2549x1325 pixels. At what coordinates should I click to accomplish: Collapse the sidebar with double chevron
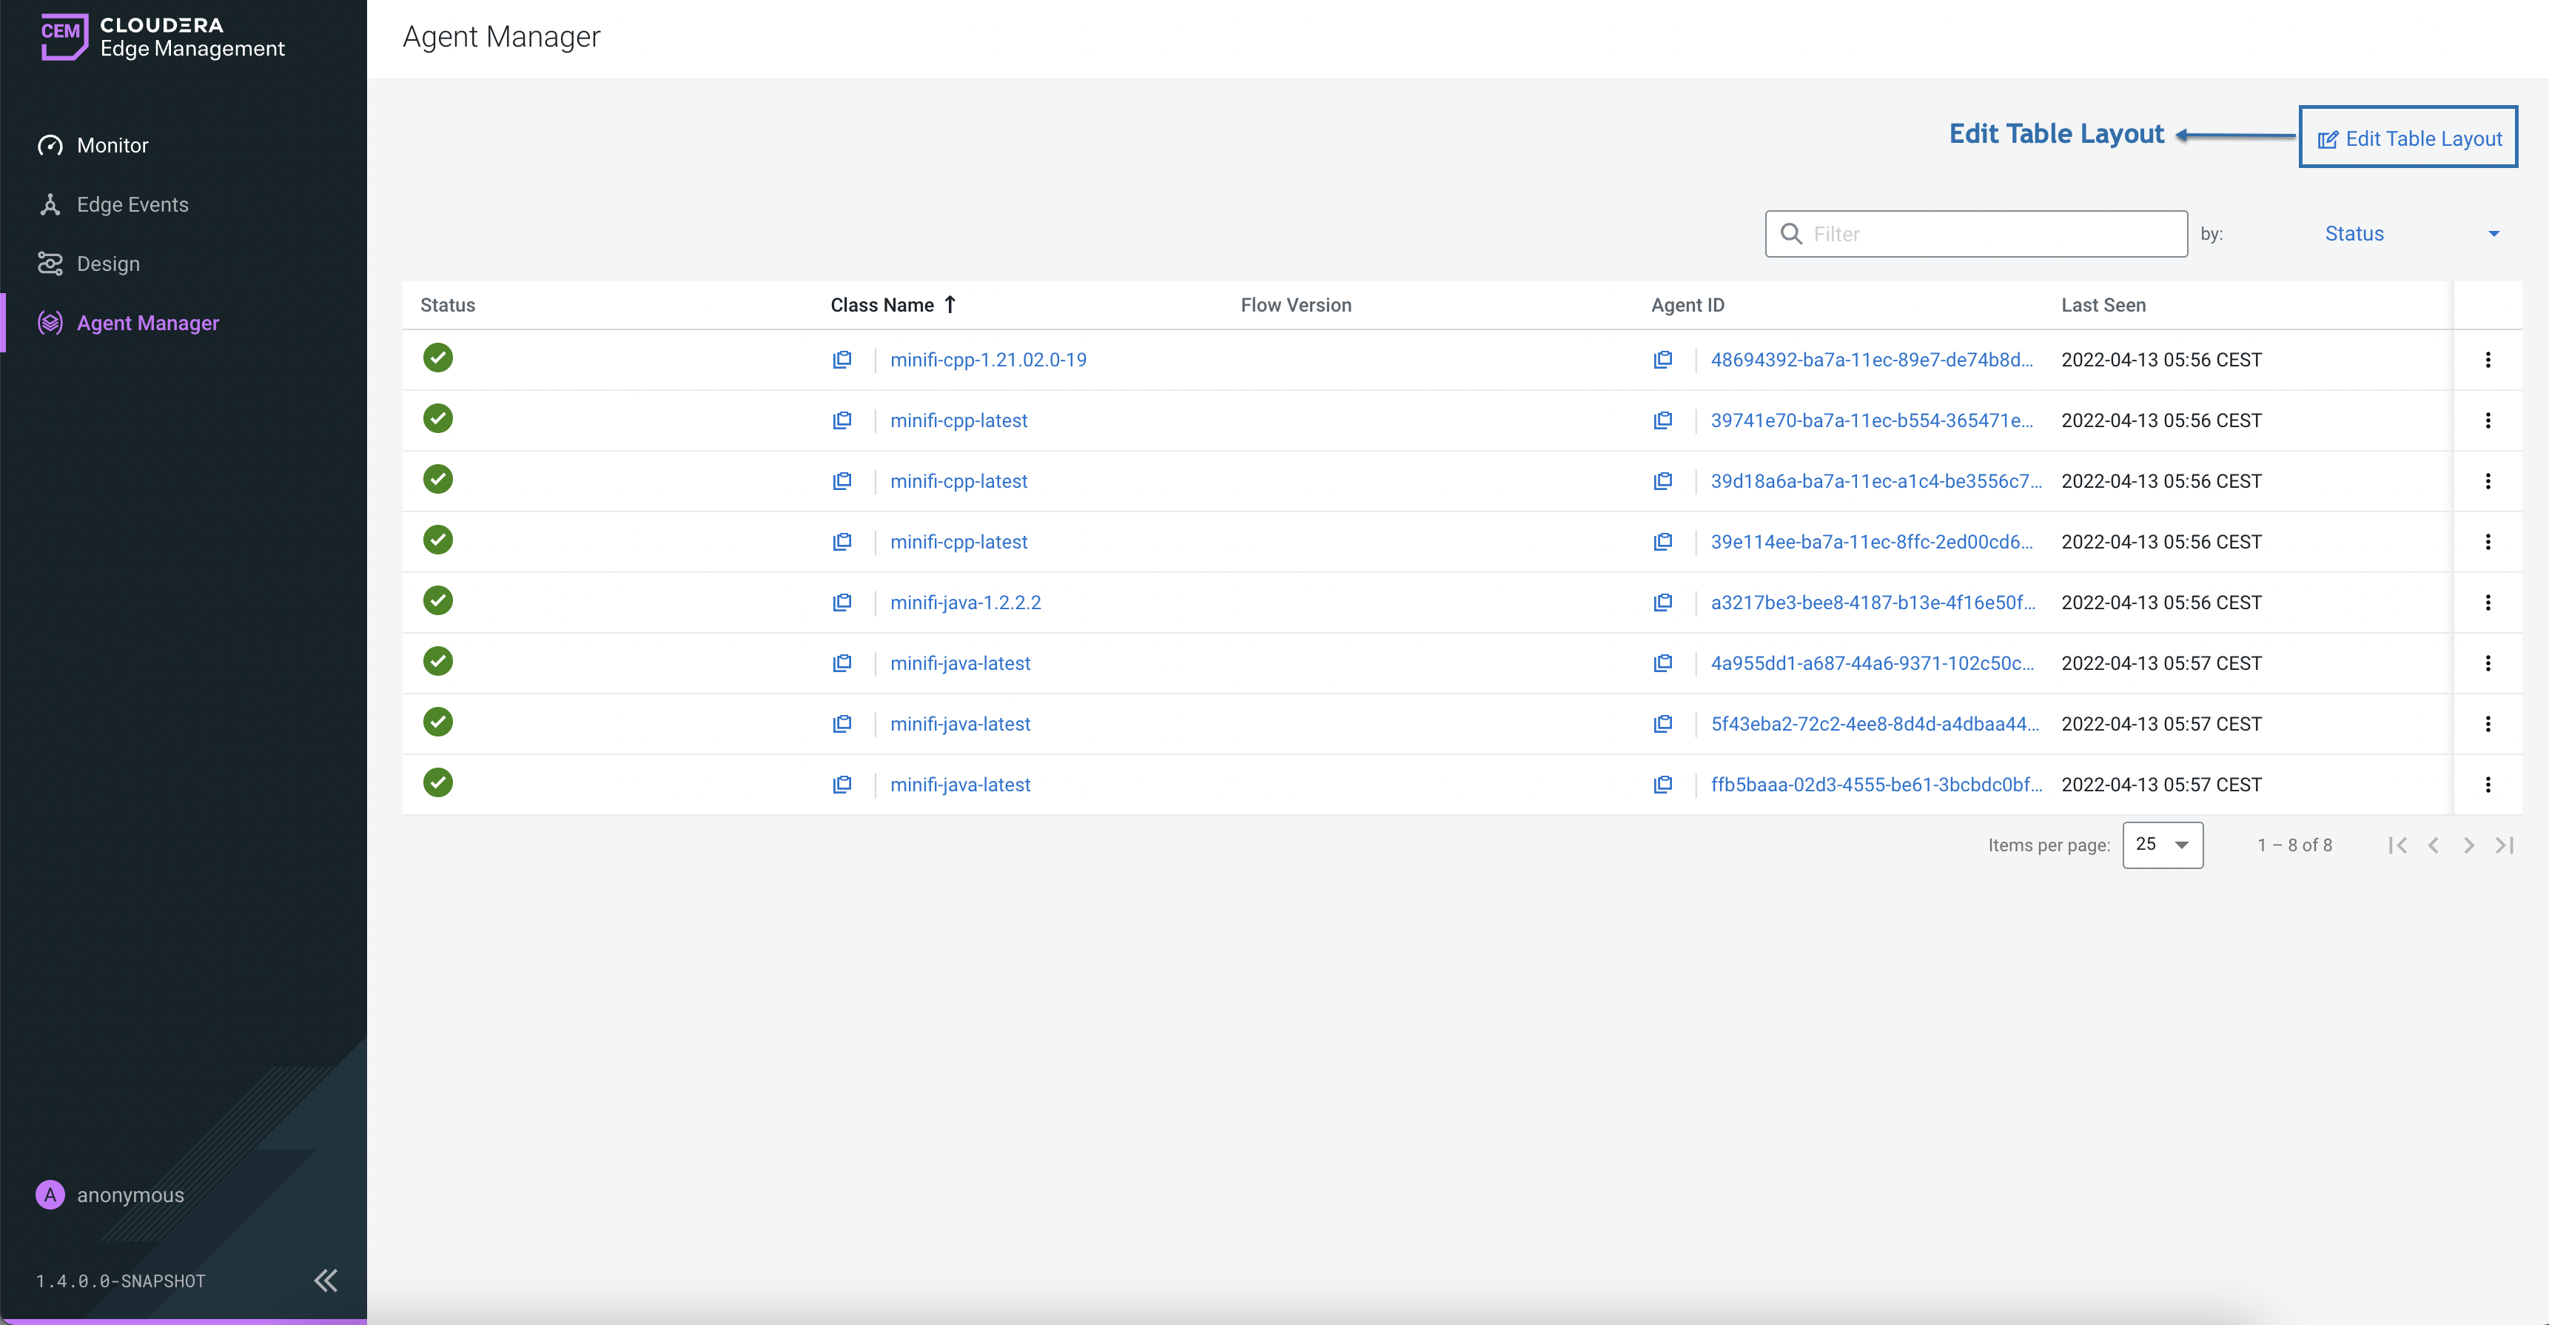[x=326, y=1281]
